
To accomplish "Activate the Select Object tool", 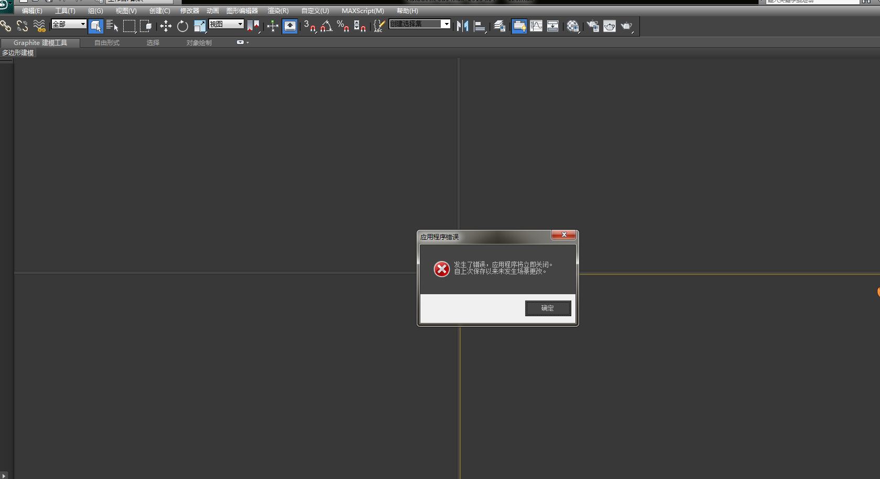I will coord(96,26).
